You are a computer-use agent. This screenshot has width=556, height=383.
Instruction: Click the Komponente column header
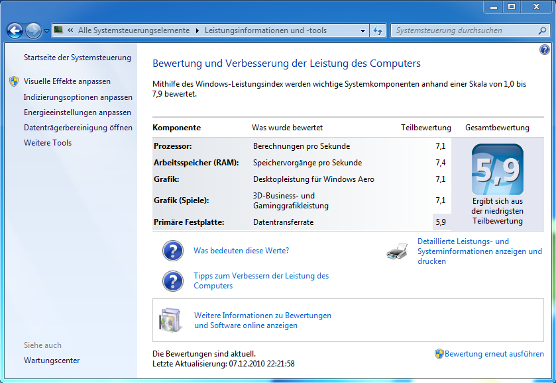(x=176, y=128)
